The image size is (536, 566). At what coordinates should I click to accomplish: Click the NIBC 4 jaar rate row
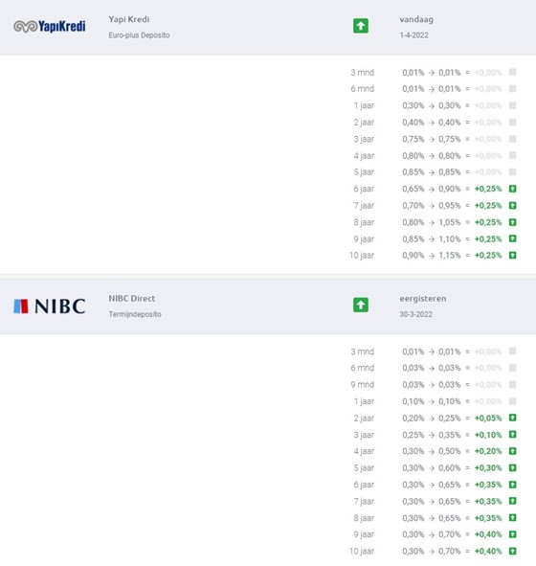click(435, 451)
